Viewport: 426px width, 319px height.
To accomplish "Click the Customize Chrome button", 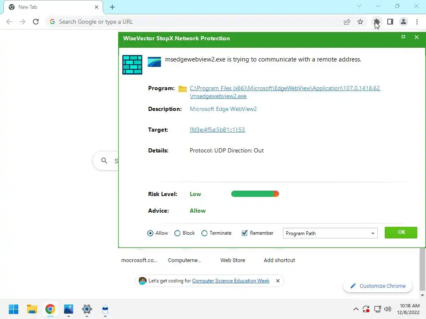I will click(378, 286).
